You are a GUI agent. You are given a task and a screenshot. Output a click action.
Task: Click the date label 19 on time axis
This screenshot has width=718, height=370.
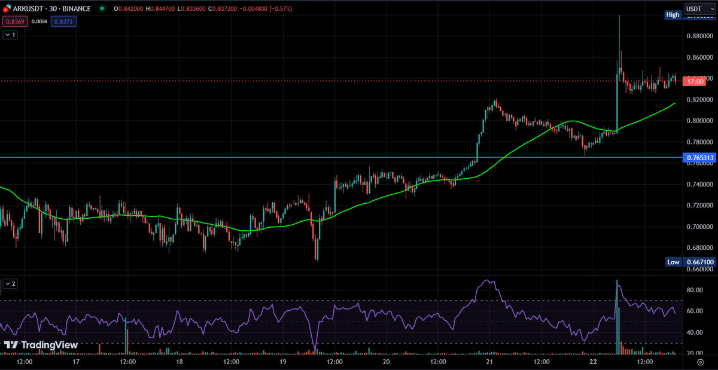282,362
